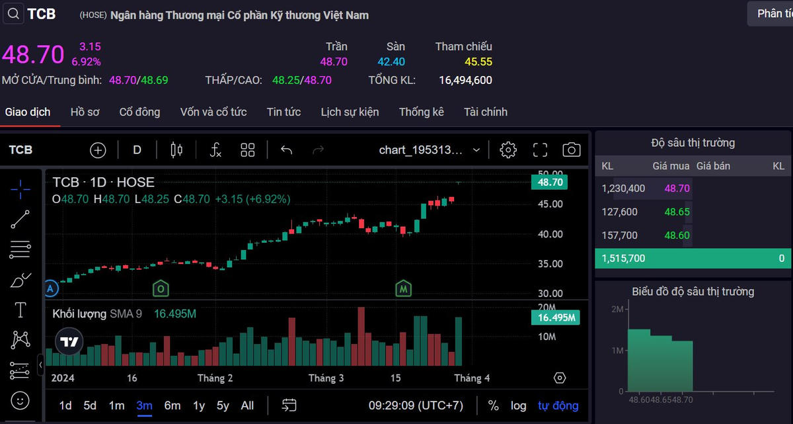The image size is (793, 424).
Task: Expand the chart_195313 layout dropdown
Action: tap(476, 150)
